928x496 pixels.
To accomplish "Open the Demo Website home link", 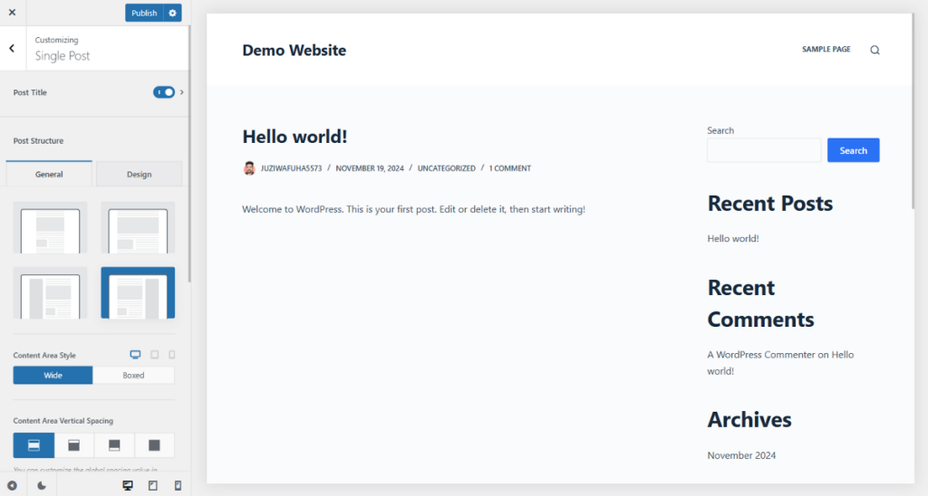I will pyautogui.click(x=295, y=51).
